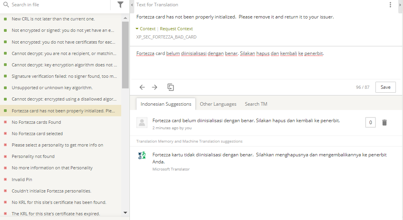The width and height of the screenshot is (403, 220).
Task: Select your Indonesian suggestion text
Action: pos(246,121)
